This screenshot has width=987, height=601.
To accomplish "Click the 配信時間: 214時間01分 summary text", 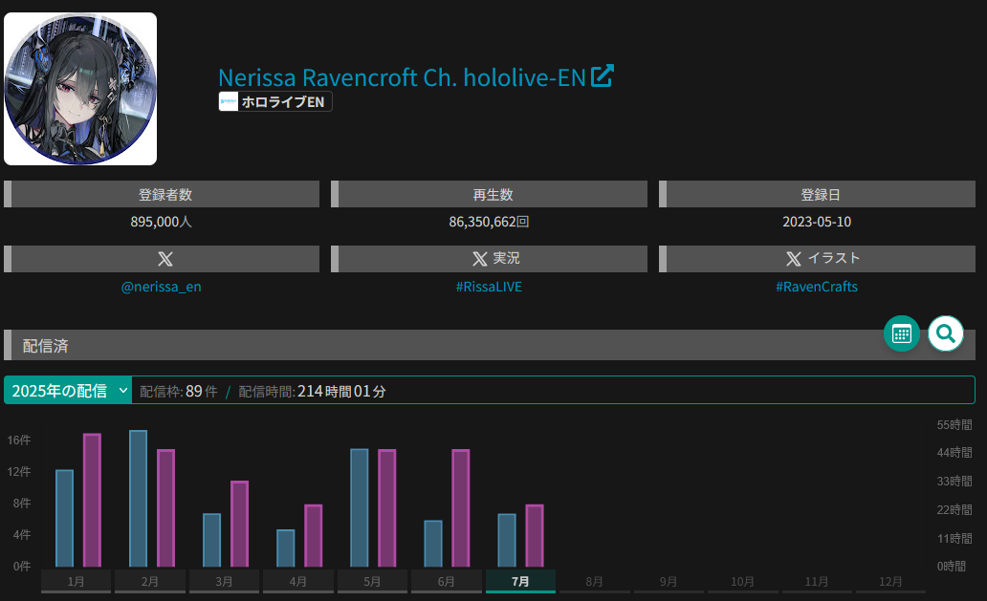I will click(x=312, y=391).
